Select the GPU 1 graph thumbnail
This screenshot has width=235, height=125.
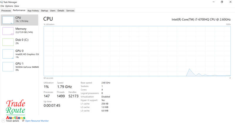click(x=8, y=67)
